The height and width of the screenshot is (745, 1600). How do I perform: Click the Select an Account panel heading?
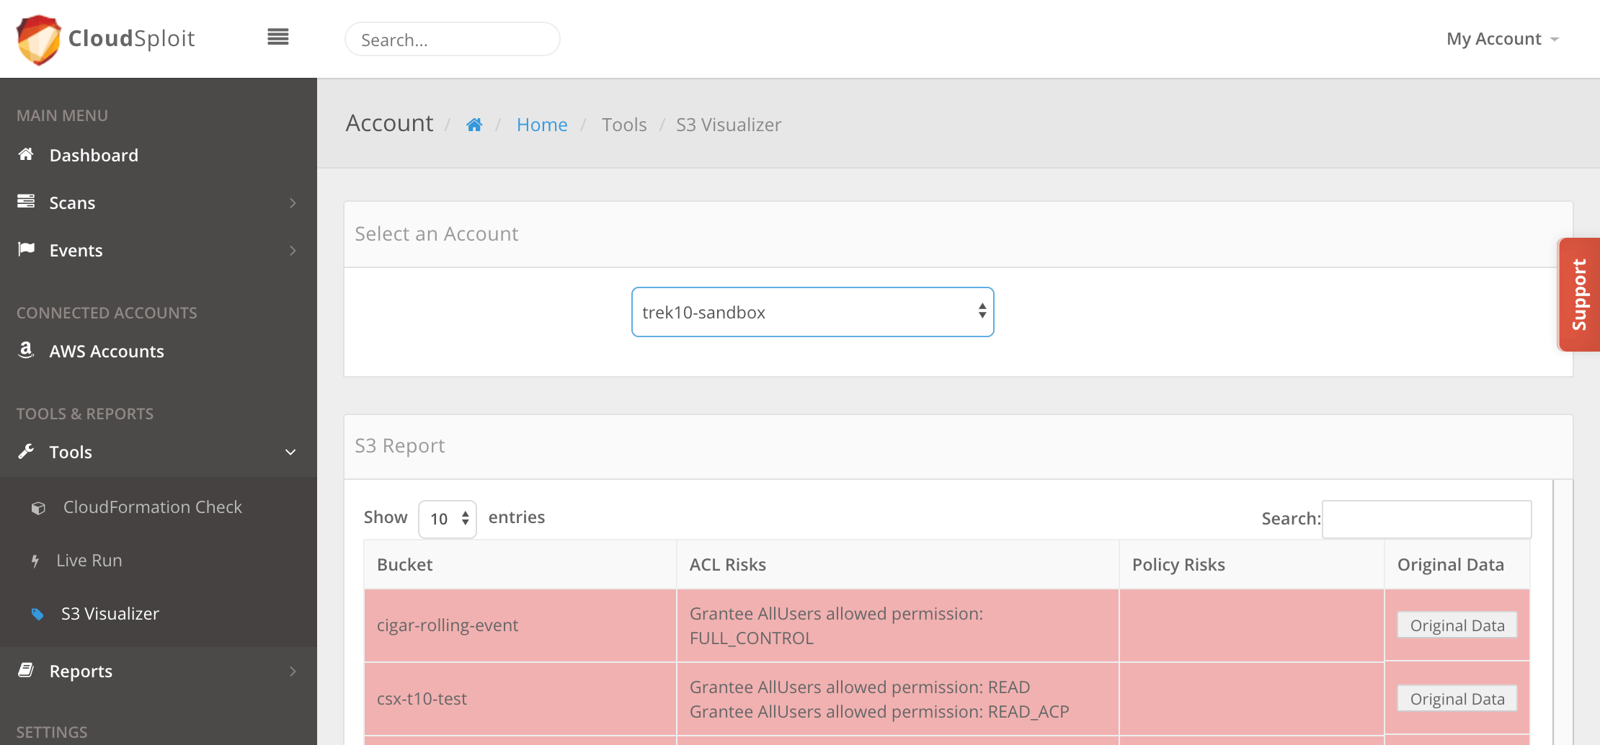coord(437,233)
